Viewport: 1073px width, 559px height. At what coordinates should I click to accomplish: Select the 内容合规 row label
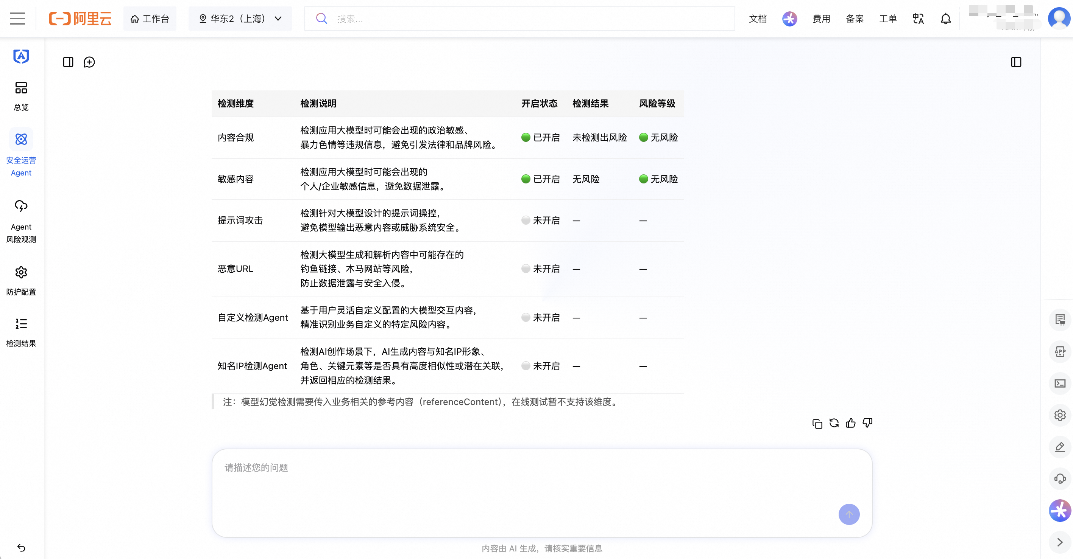(235, 137)
